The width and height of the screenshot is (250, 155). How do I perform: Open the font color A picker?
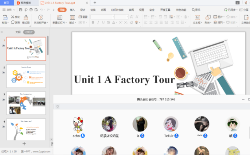coord(114,22)
